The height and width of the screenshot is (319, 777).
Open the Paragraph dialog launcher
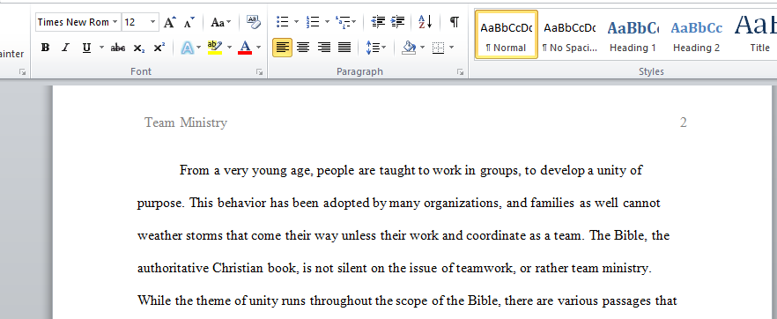tap(460, 72)
